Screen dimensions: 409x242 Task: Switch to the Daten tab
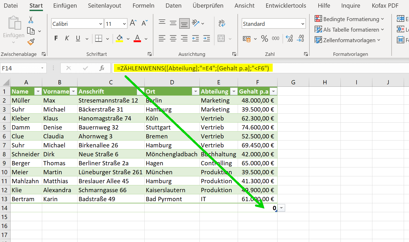pos(173,6)
